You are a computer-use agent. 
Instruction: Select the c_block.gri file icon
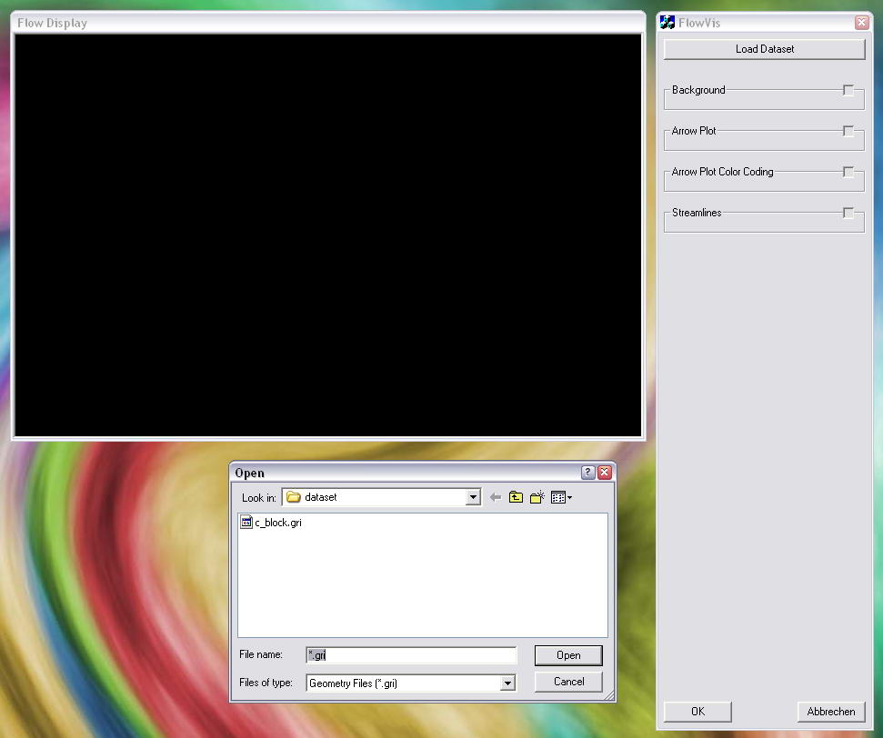[x=246, y=523]
